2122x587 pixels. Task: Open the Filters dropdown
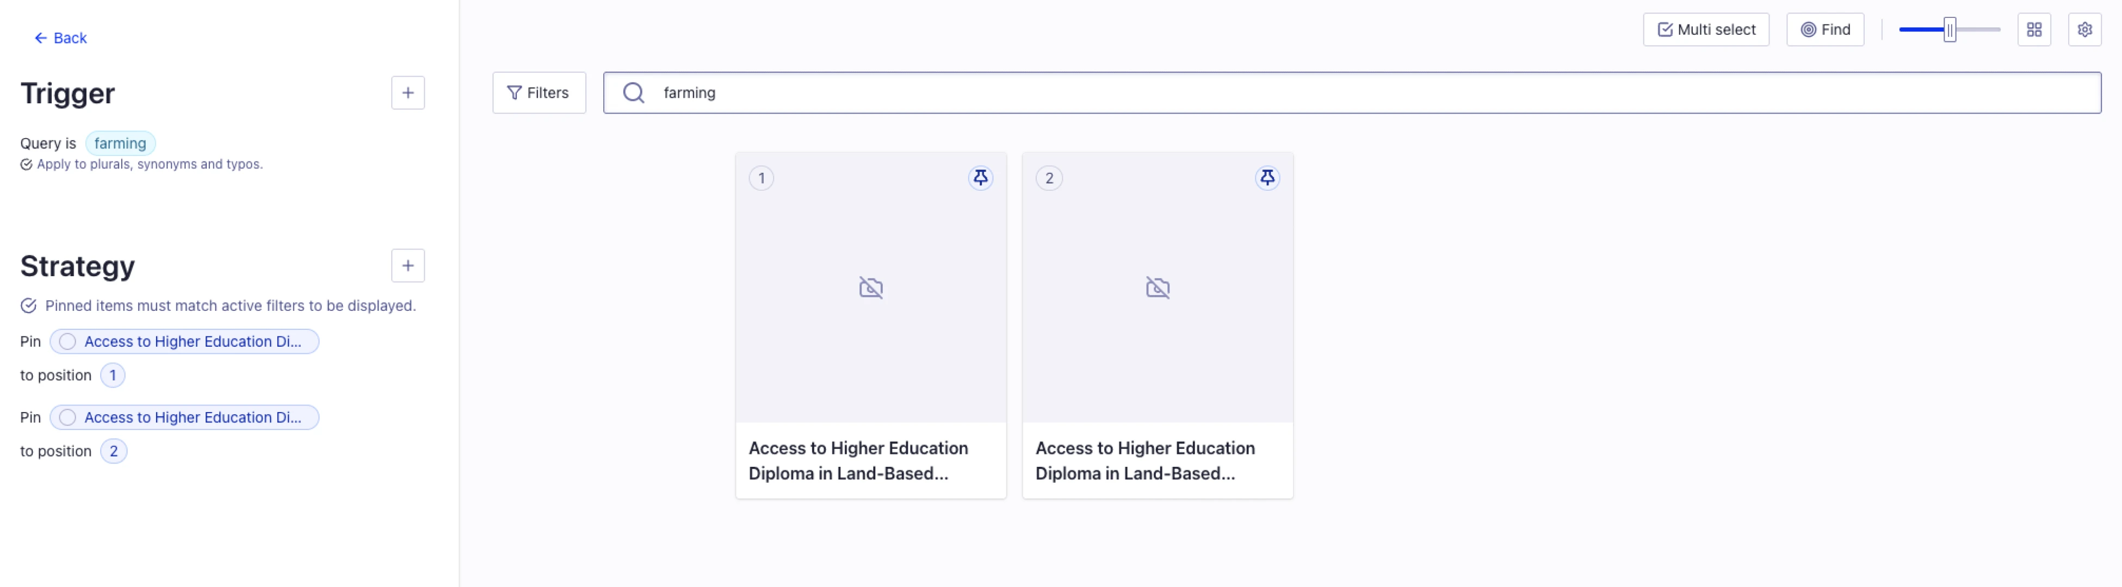pyautogui.click(x=539, y=93)
